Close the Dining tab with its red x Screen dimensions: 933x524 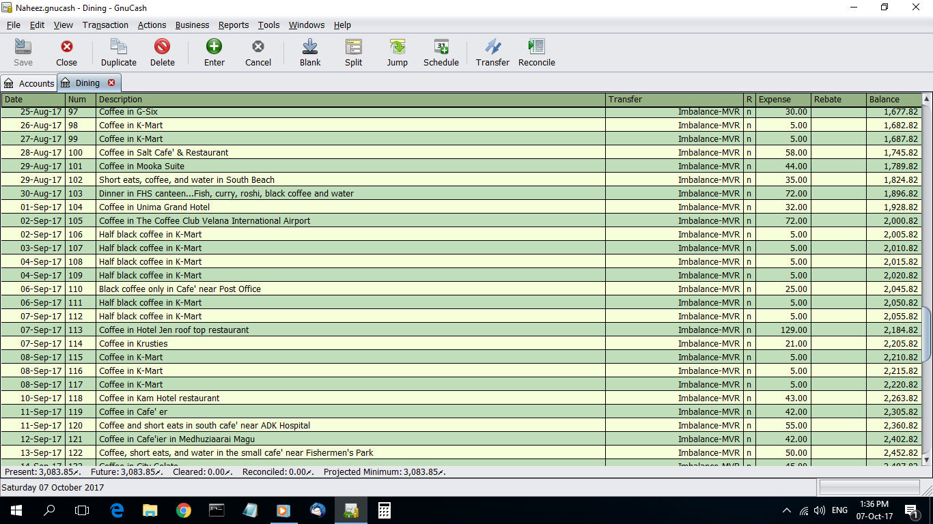point(111,83)
